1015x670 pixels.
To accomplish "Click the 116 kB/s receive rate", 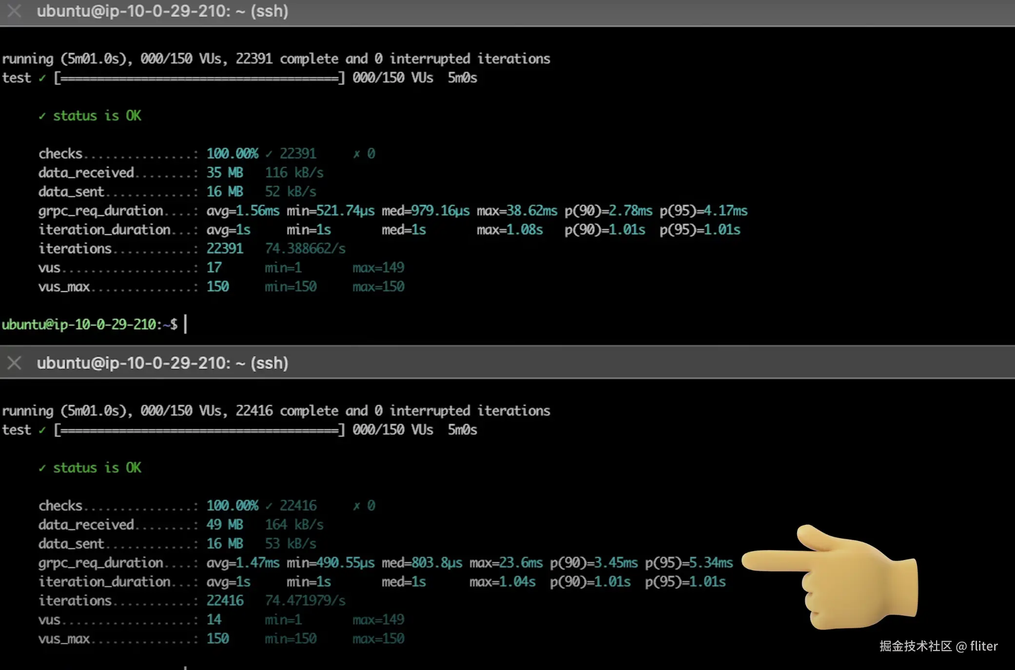I will point(294,172).
